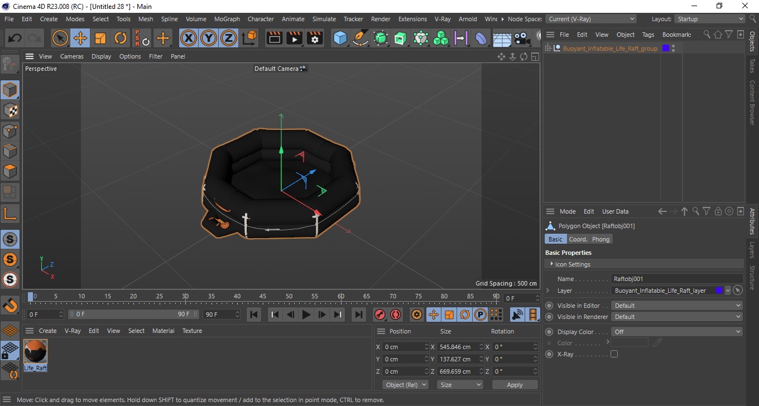This screenshot has width=759, height=406.
Task: Select Edges mode cube icon
Action: pos(9,151)
